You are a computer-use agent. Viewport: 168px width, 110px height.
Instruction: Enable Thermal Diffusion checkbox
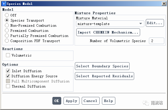(x=8, y=86)
